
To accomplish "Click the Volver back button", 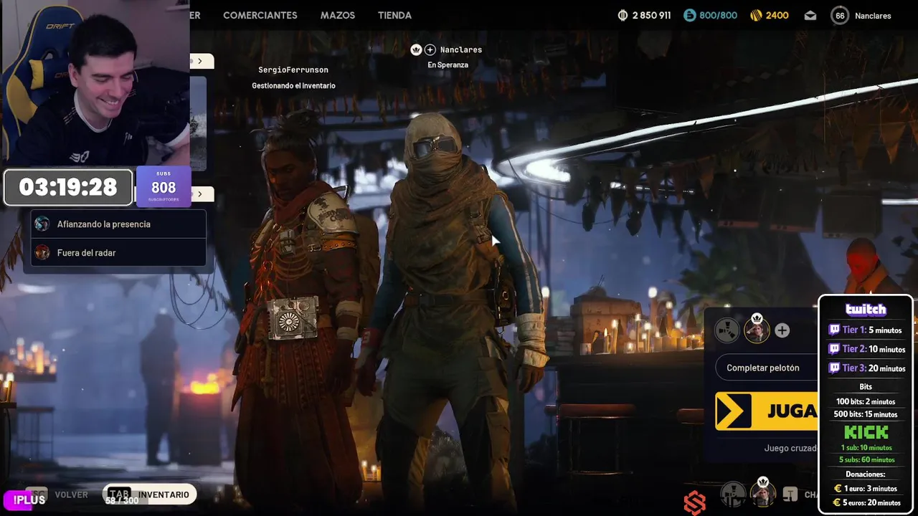I will [x=71, y=494].
